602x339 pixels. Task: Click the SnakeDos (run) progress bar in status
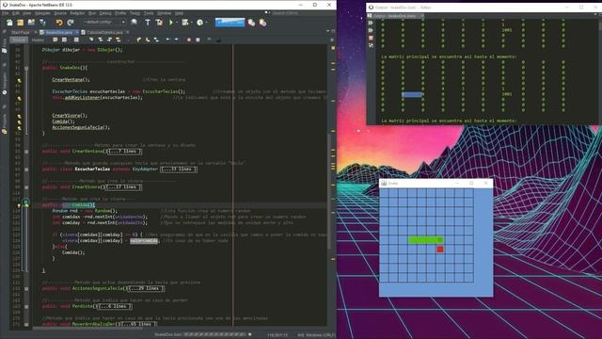pos(214,335)
